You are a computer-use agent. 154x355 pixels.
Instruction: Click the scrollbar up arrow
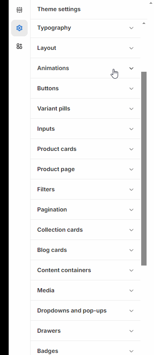point(144,23)
